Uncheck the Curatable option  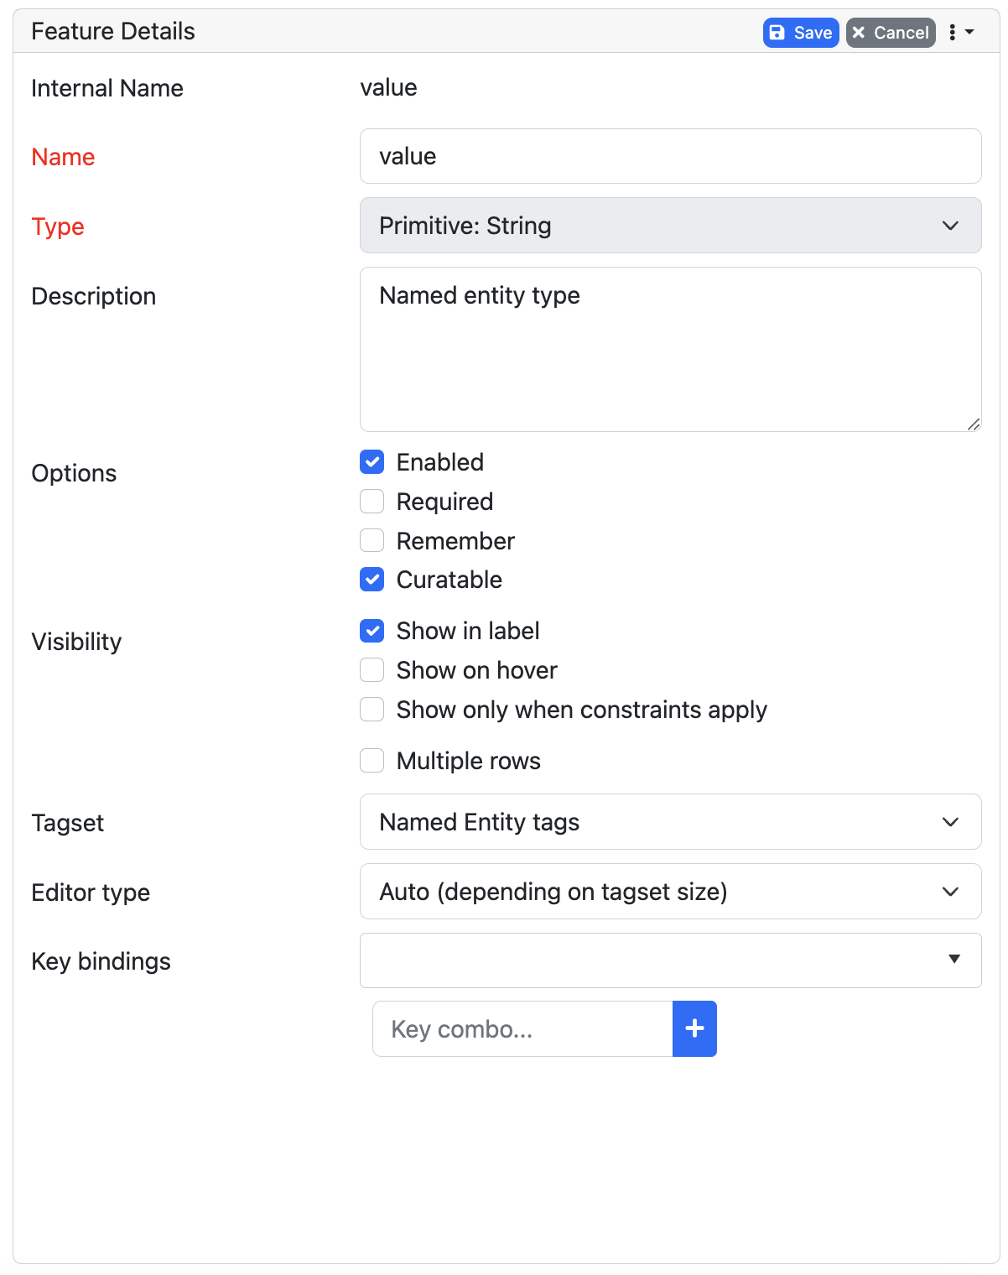tap(372, 579)
